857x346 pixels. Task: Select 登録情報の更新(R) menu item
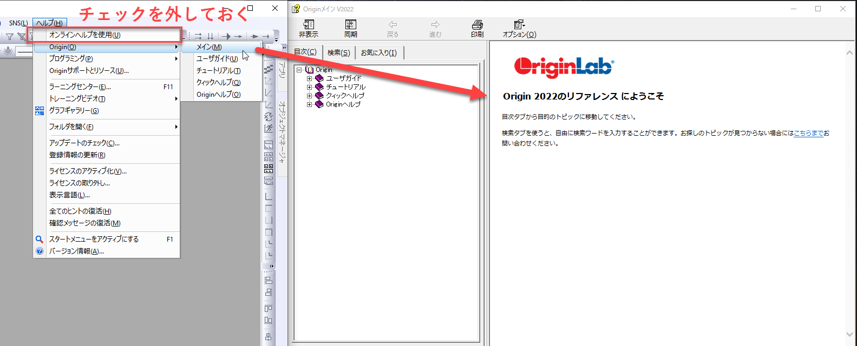[106, 155]
